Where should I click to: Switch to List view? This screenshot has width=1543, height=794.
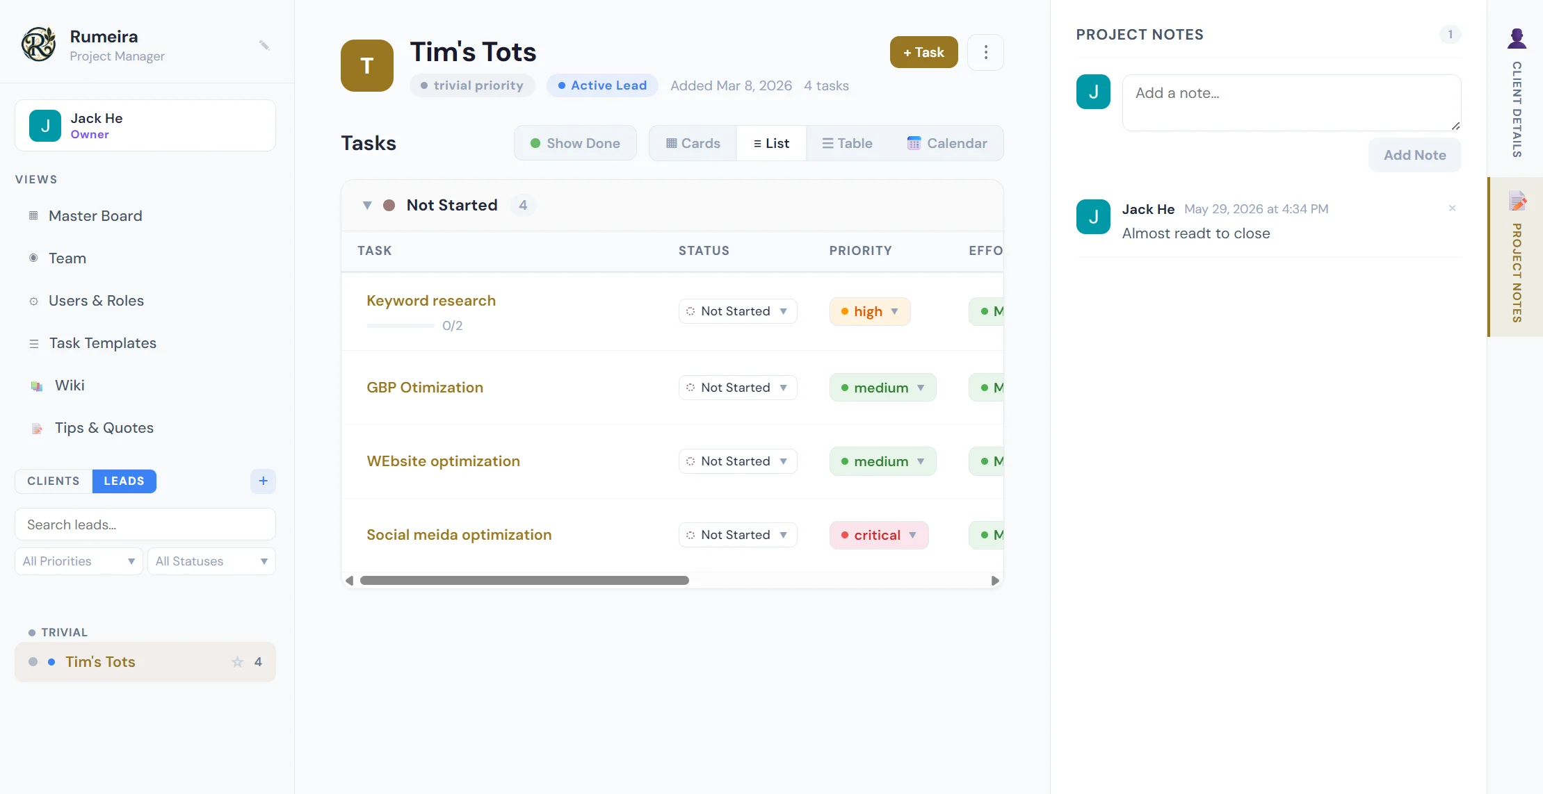pyautogui.click(x=771, y=143)
